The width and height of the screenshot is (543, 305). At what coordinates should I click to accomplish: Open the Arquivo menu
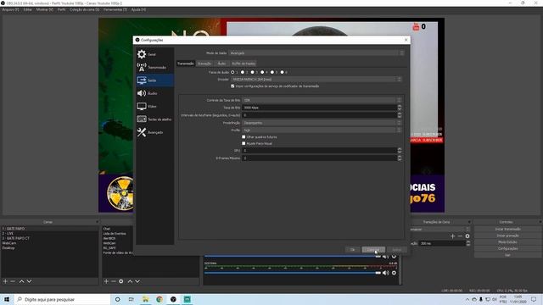click(10, 9)
